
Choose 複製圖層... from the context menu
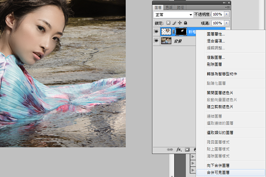click(216, 58)
